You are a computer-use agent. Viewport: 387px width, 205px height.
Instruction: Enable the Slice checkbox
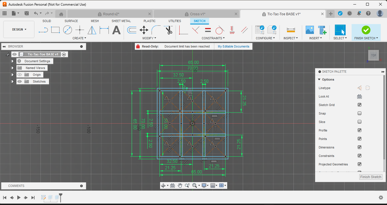[x=360, y=122]
